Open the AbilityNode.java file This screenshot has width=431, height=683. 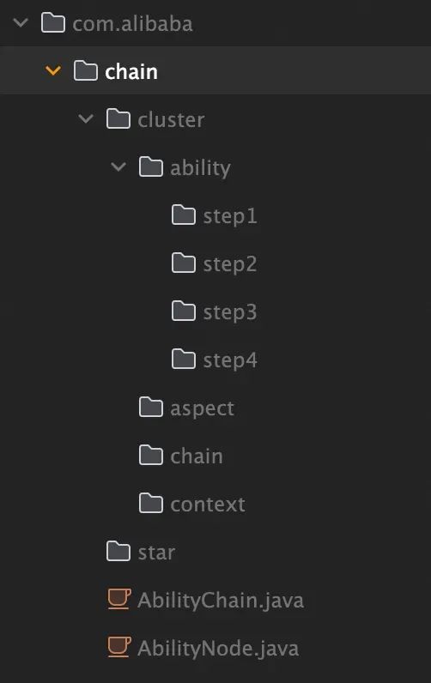click(x=218, y=648)
